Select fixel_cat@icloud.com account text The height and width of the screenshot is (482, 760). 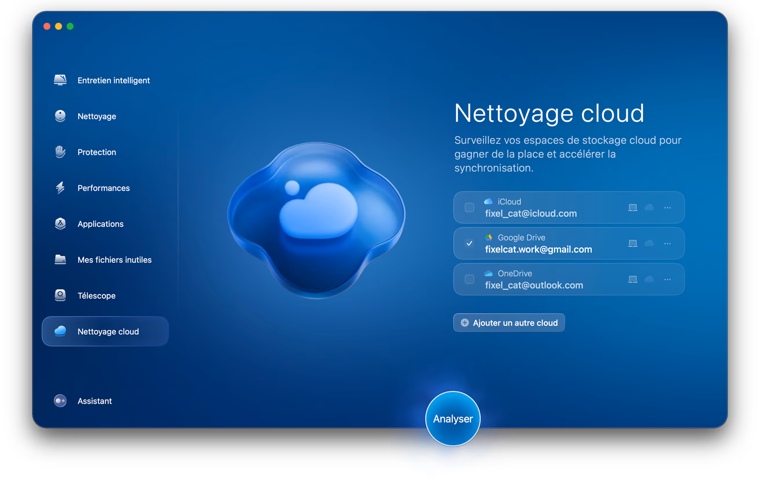(x=531, y=213)
